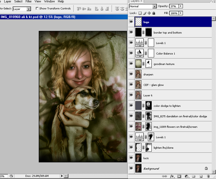Create a new layer group folder
Viewport: 216px width, 179px height.
pos(194,176)
